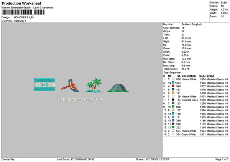Click the cyan swatch in stop 11
Screen dimensions: 230x162
(173, 113)
